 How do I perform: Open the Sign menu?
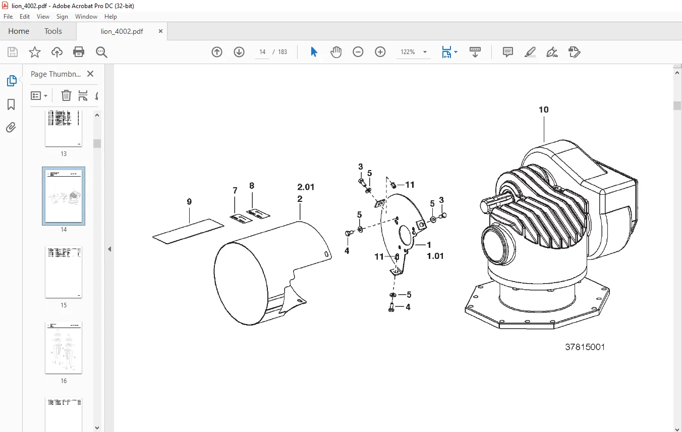point(62,17)
